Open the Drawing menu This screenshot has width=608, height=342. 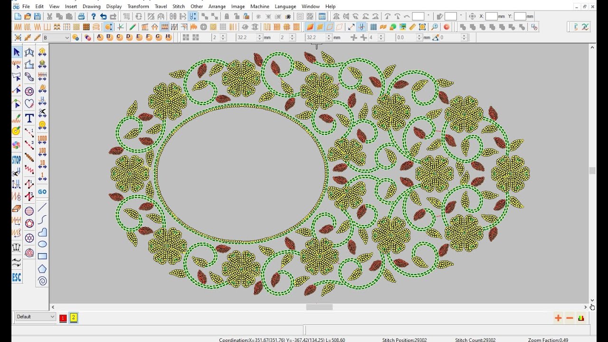[x=92, y=6]
